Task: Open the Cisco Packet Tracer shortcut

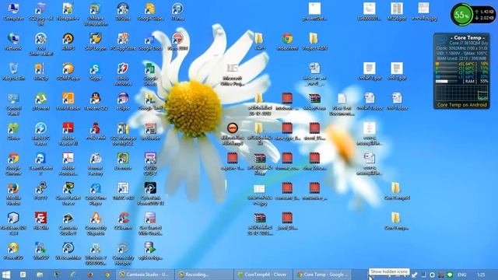Action: point(68,194)
